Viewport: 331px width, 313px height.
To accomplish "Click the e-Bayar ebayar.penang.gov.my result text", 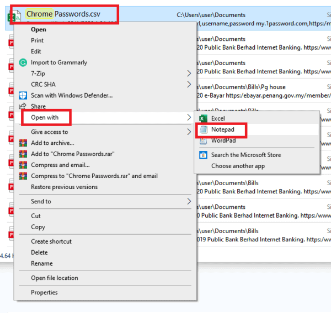I will pyautogui.click(x=264, y=95).
